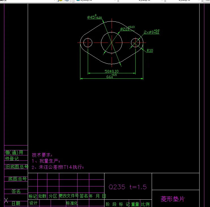Click the 66 +0.5 overall width dimension
Screen dimensions: 210x207
(112, 76)
